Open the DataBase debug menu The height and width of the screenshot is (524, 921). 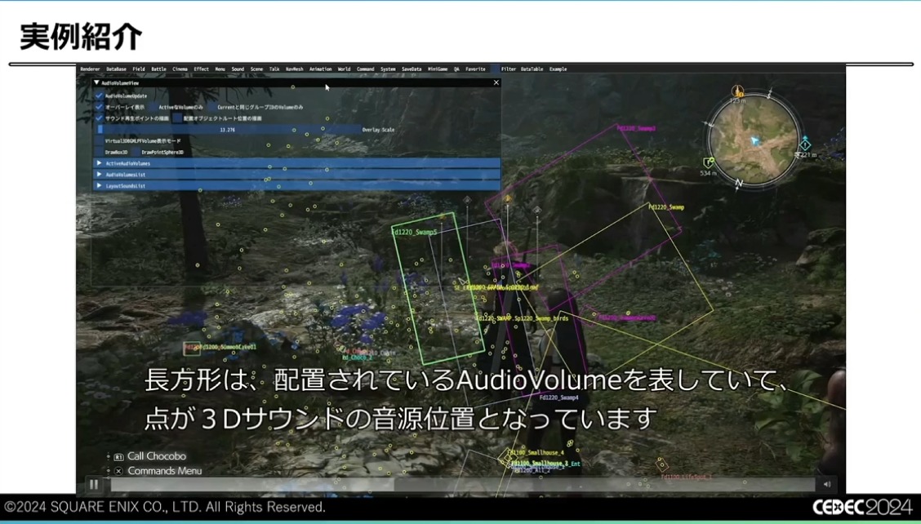116,69
